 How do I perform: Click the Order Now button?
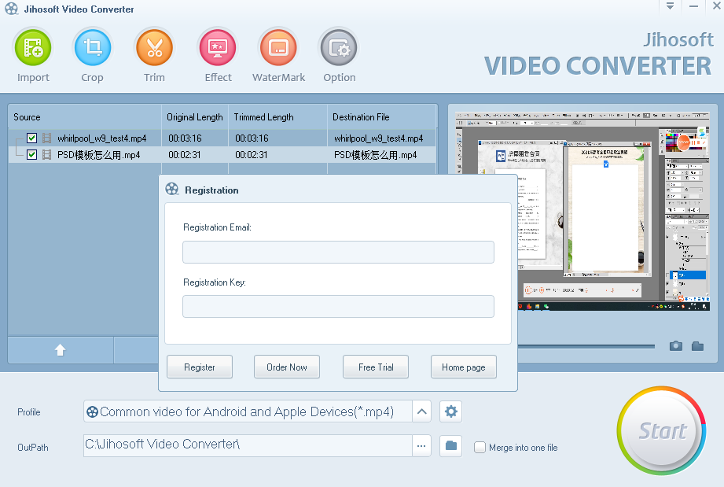pos(287,367)
